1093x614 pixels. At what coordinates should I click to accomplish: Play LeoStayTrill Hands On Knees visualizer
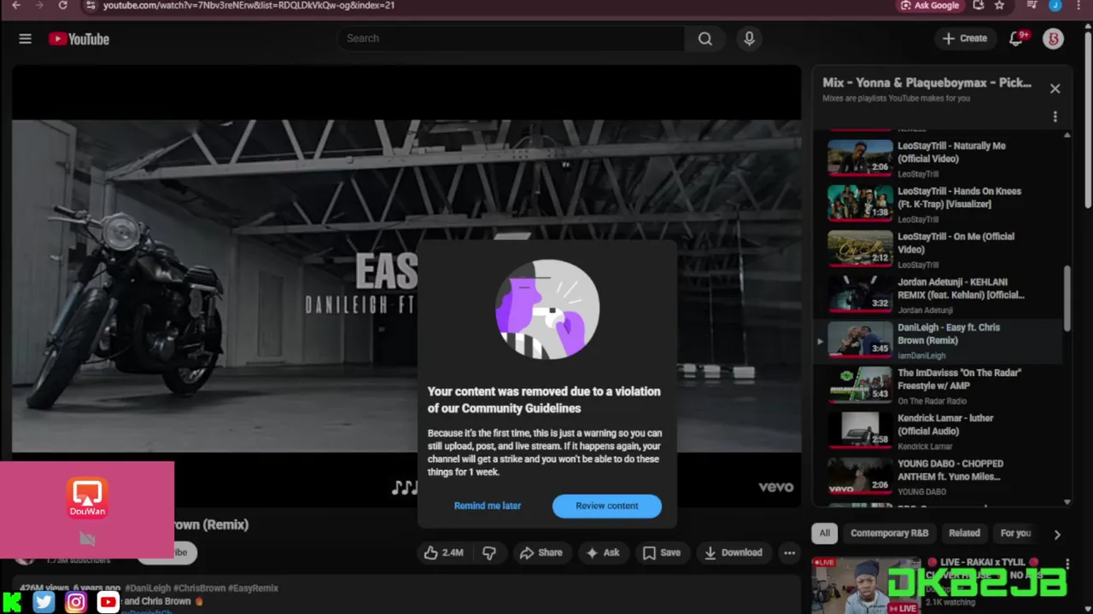[938, 203]
